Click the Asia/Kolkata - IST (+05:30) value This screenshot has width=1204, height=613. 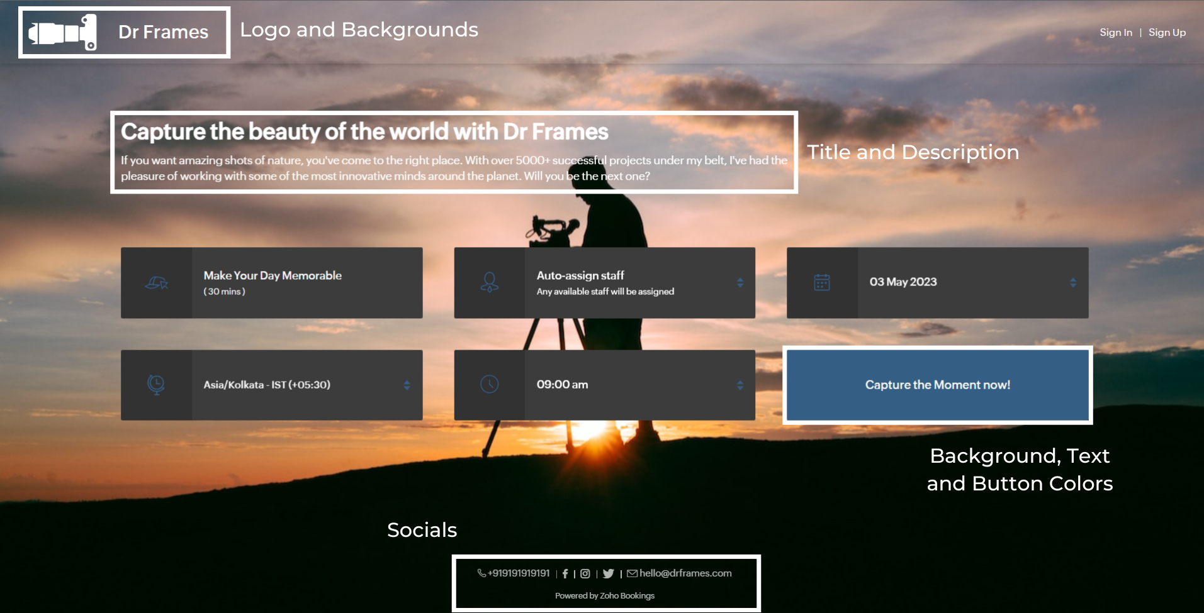tap(267, 384)
